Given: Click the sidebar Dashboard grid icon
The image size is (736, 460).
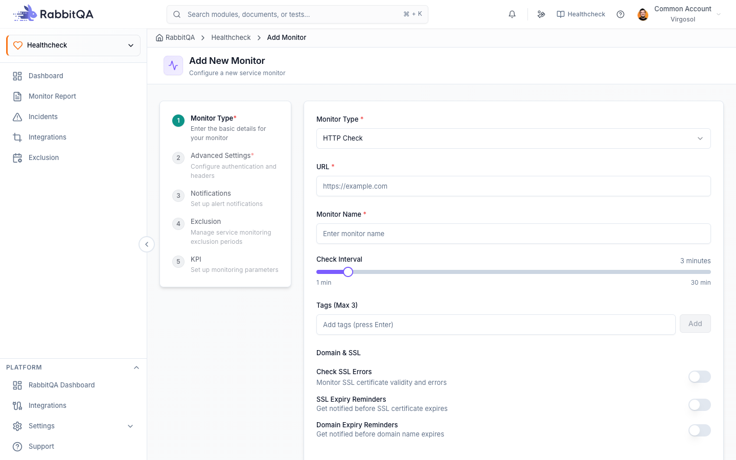Looking at the screenshot, I should point(17,76).
